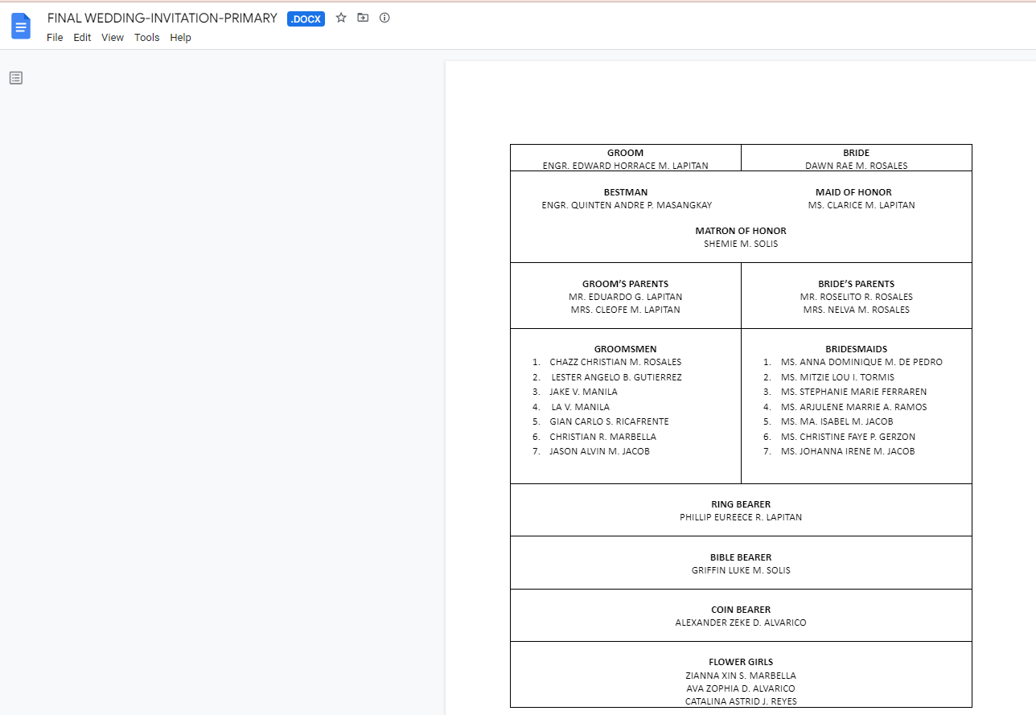Select LESTER ANGELO B. GUTIERREZ
Screen dimensions: 1036x715
point(617,377)
